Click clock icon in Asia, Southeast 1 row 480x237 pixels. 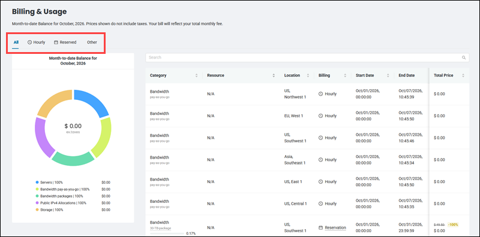pos(320,160)
